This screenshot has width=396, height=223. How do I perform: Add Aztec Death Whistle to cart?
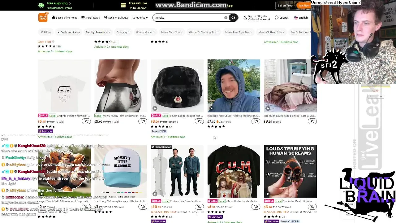coord(312,207)
